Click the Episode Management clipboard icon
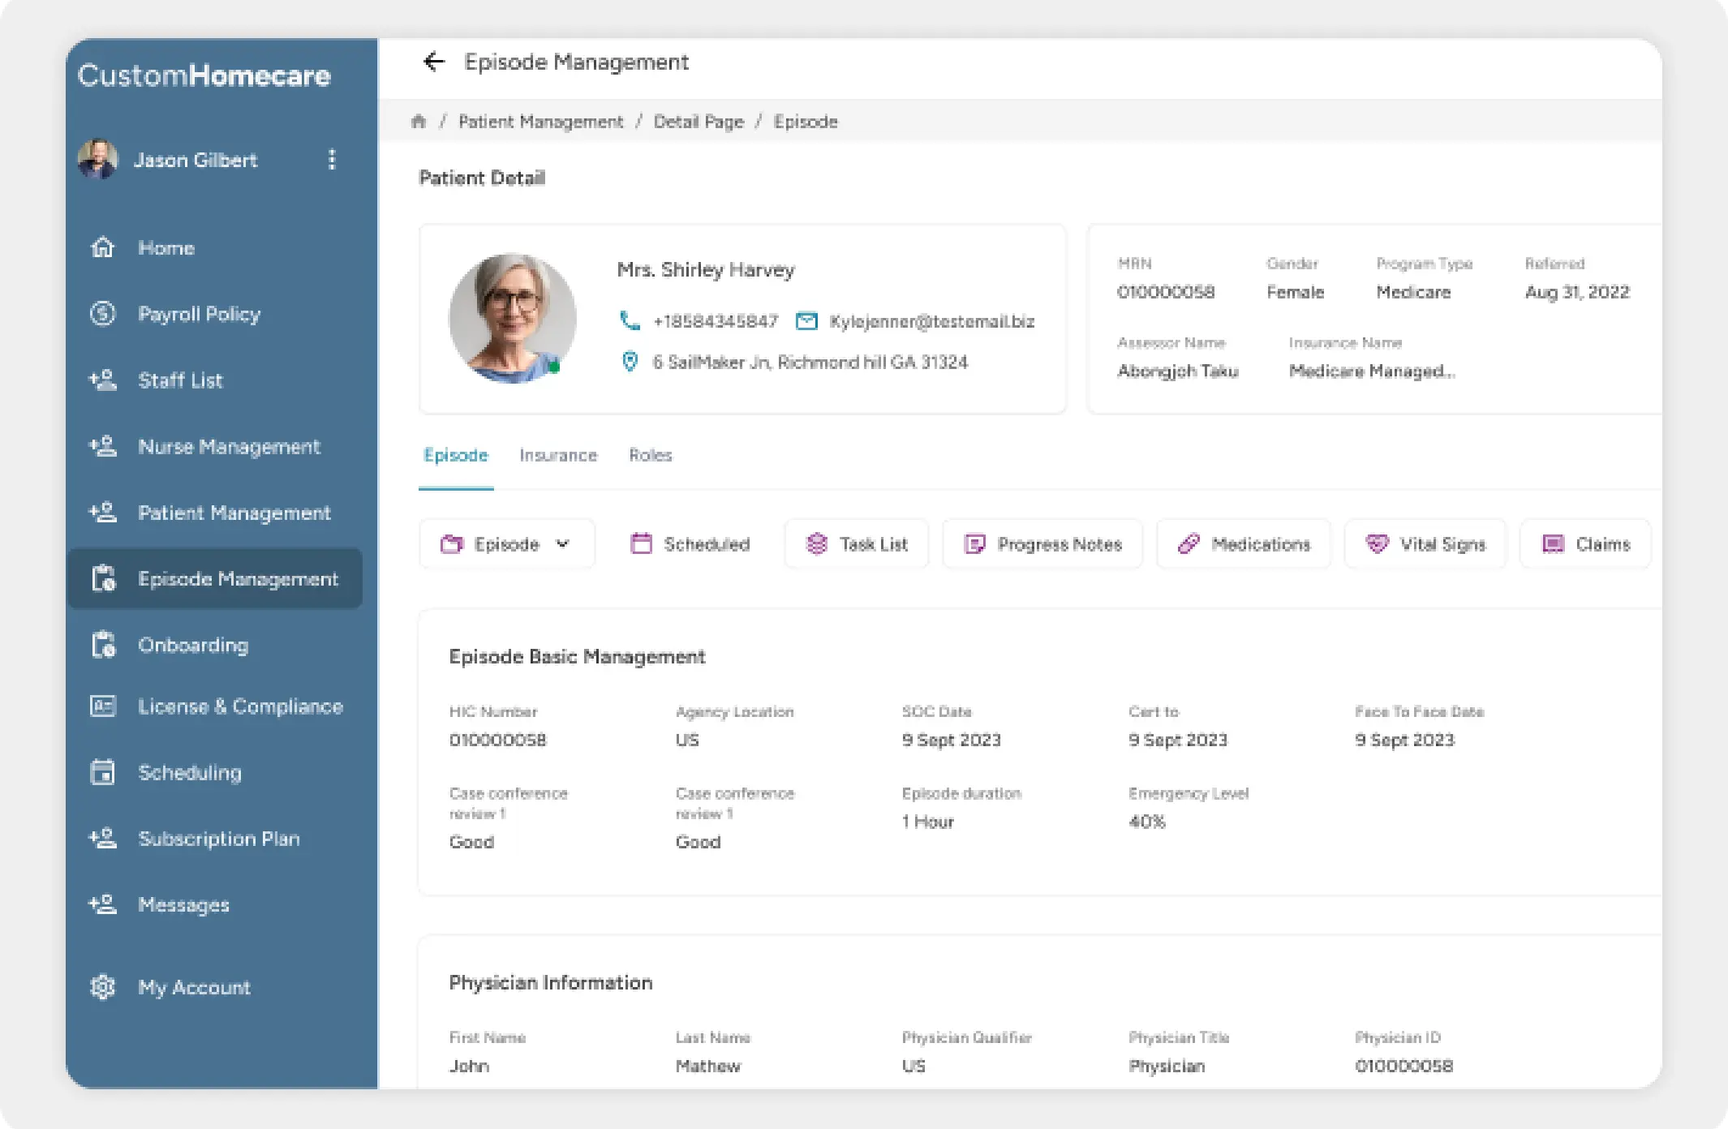 pos(103,578)
